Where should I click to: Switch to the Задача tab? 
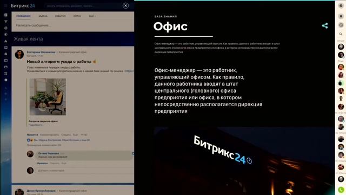click(43, 16)
